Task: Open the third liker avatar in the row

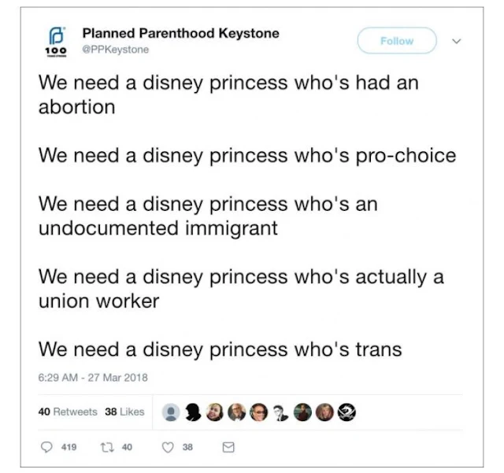Action: click(214, 412)
